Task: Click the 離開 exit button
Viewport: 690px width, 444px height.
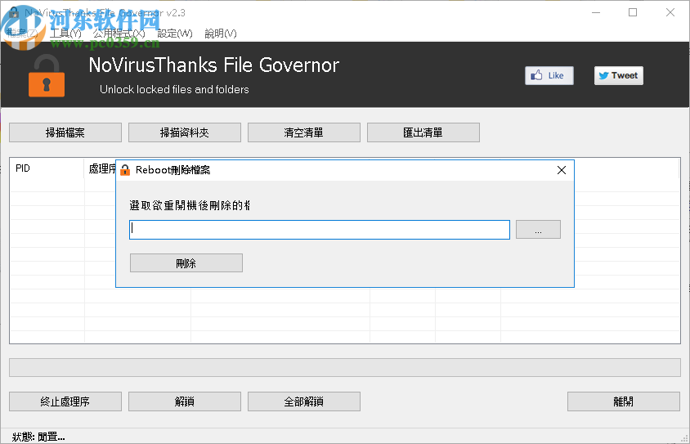Action: pos(624,401)
